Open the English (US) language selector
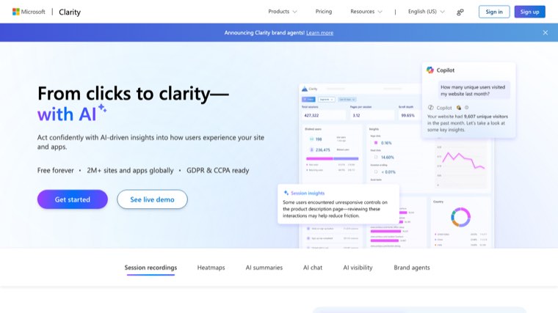Viewport: 558px width, 313px height. point(427,12)
